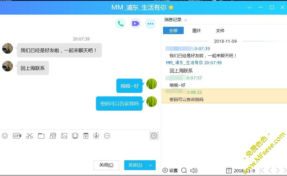
Task: Click own green avatar beside 密码可以告诉我吗
Action: tap(151, 102)
